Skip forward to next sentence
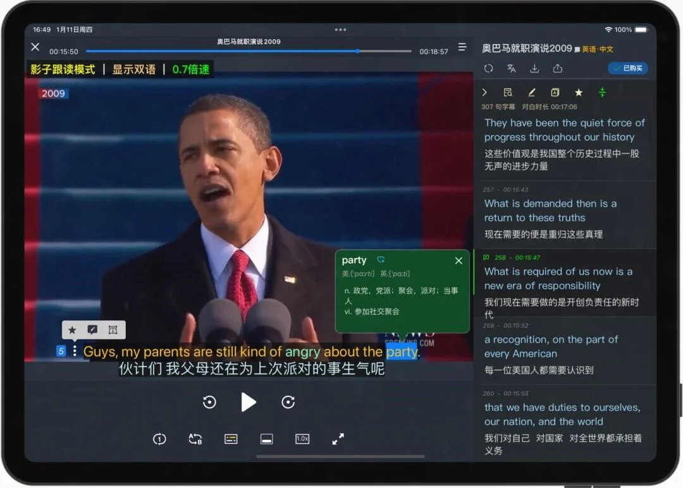The width and height of the screenshot is (683, 488). [x=288, y=402]
